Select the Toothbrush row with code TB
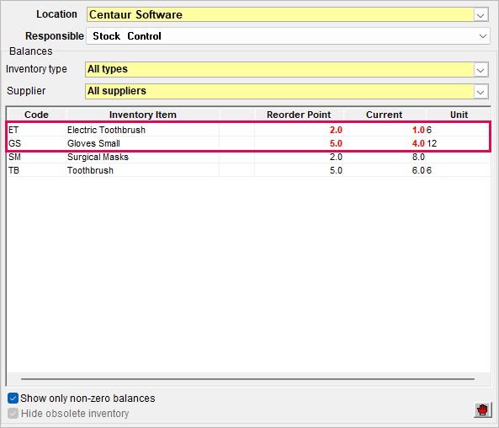Viewport: 499px width, 428px height. tap(248, 170)
